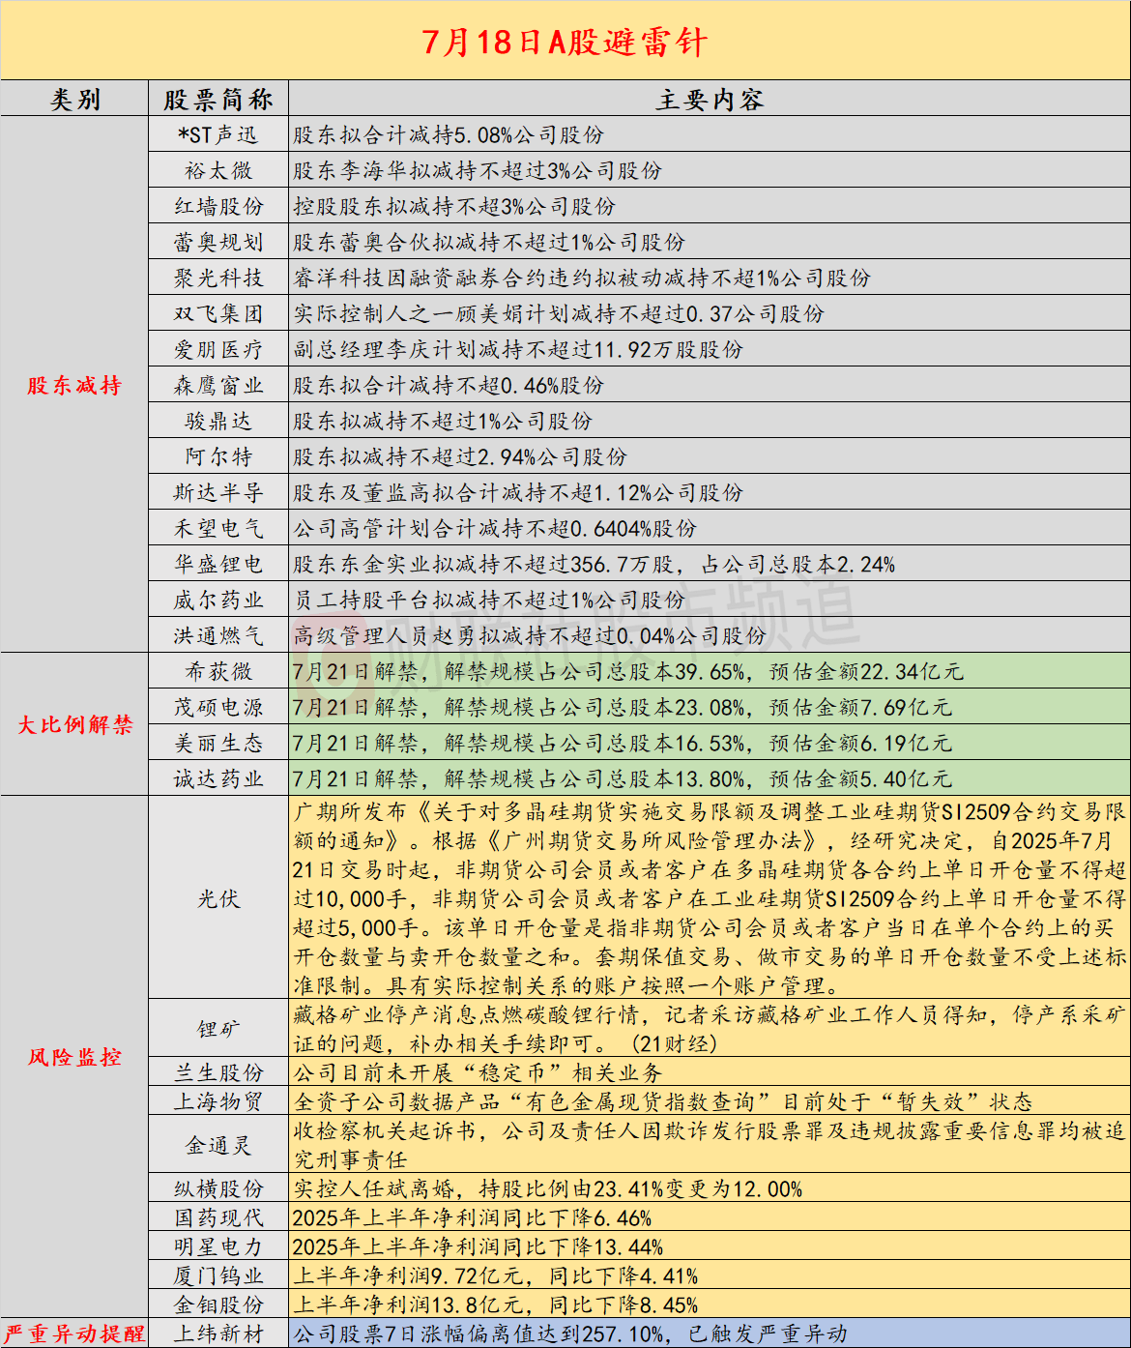The height and width of the screenshot is (1348, 1131).
Task: Select the 金通灵 stock cell
Action: [218, 1145]
